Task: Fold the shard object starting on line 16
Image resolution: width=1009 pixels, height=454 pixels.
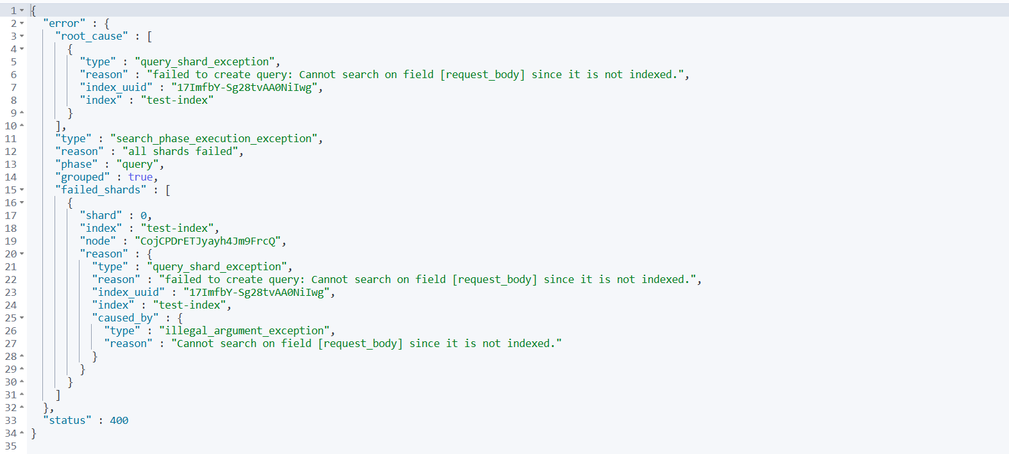Action: [x=22, y=203]
